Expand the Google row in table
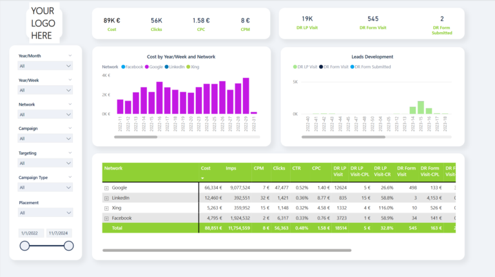The width and height of the screenshot is (495, 277). tap(106, 188)
